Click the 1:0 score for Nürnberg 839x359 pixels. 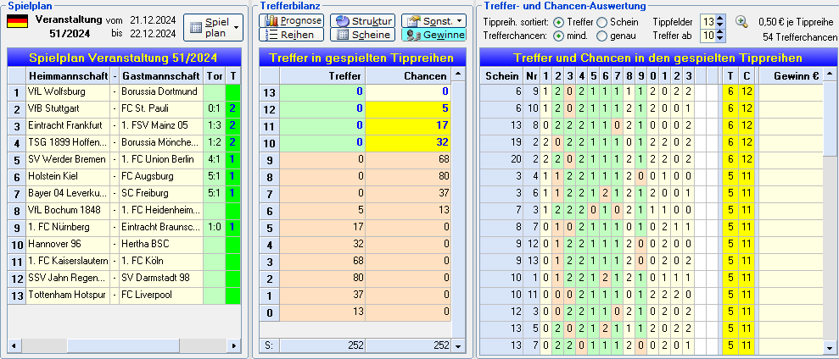pyautogui.click(x=215, y=228)
